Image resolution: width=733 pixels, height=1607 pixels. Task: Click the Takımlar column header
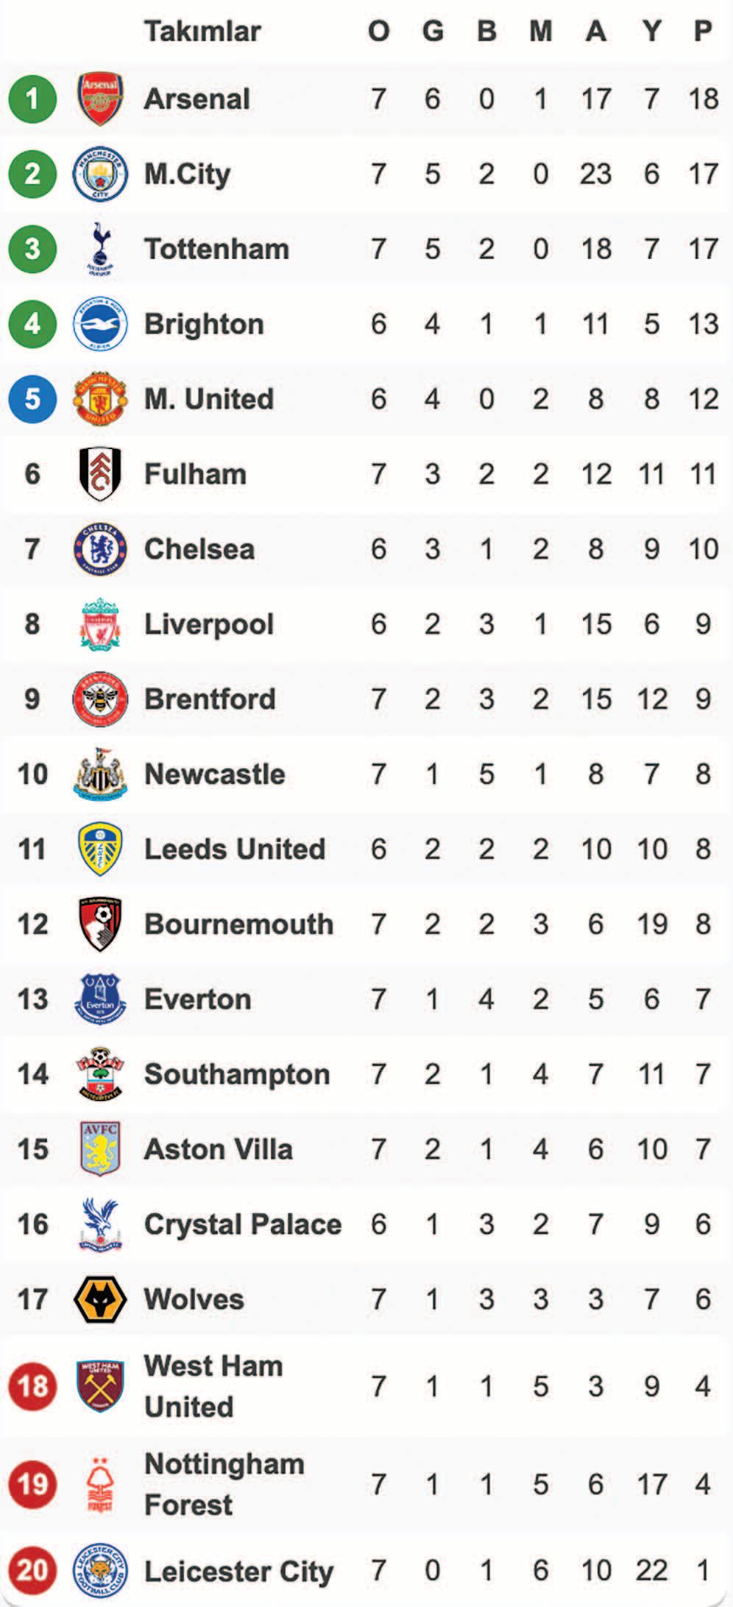[202, 32]
